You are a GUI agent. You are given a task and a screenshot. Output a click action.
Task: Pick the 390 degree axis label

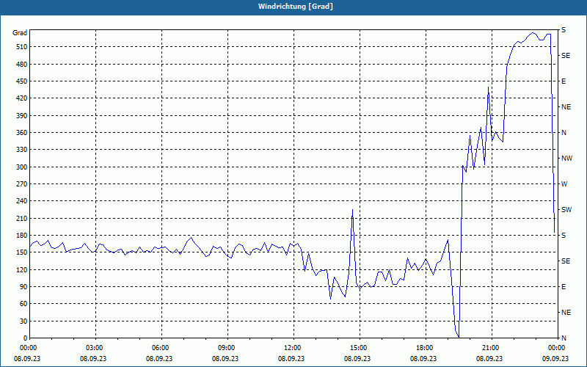21,115
